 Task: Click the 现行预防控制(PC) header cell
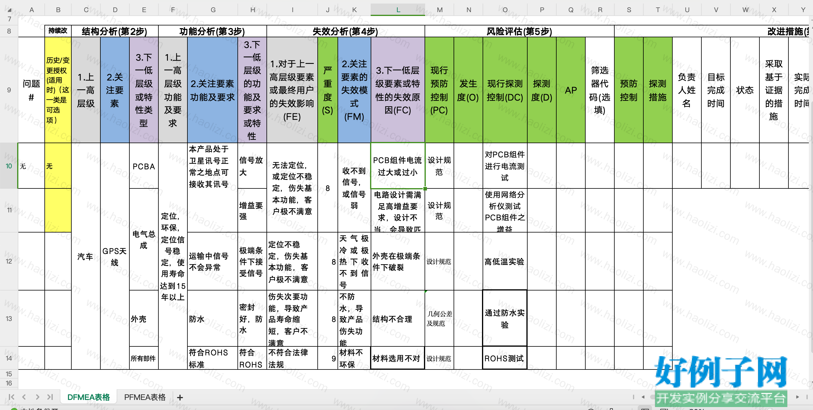pyautogui.click(x=439, y=90)
